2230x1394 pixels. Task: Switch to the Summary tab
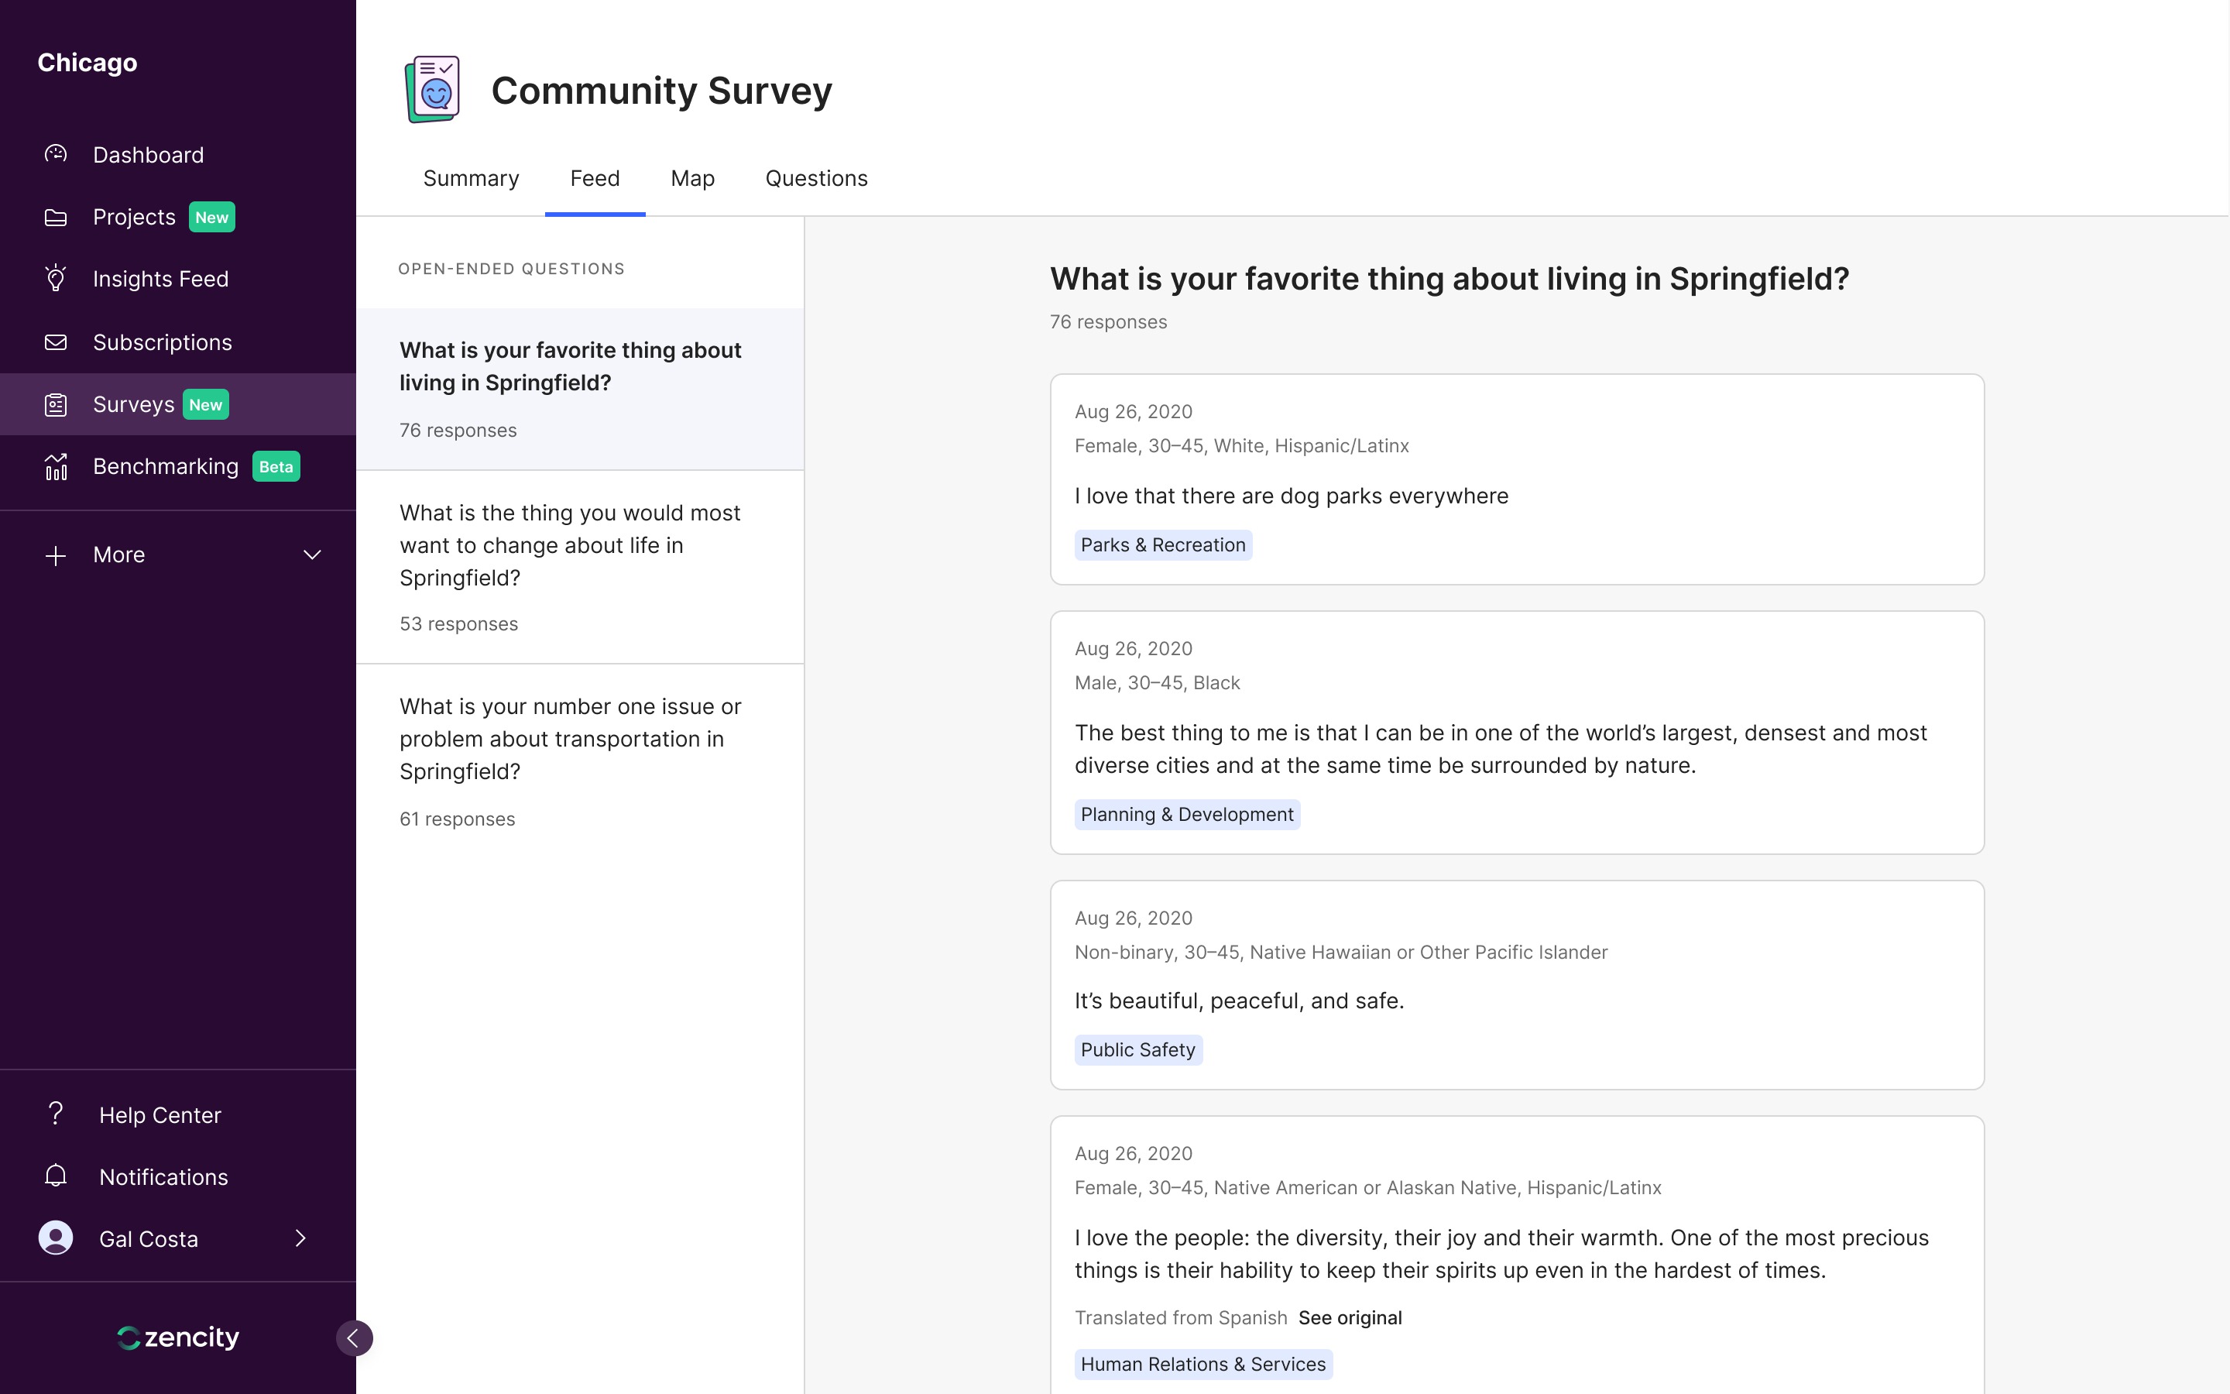(471, 178)
